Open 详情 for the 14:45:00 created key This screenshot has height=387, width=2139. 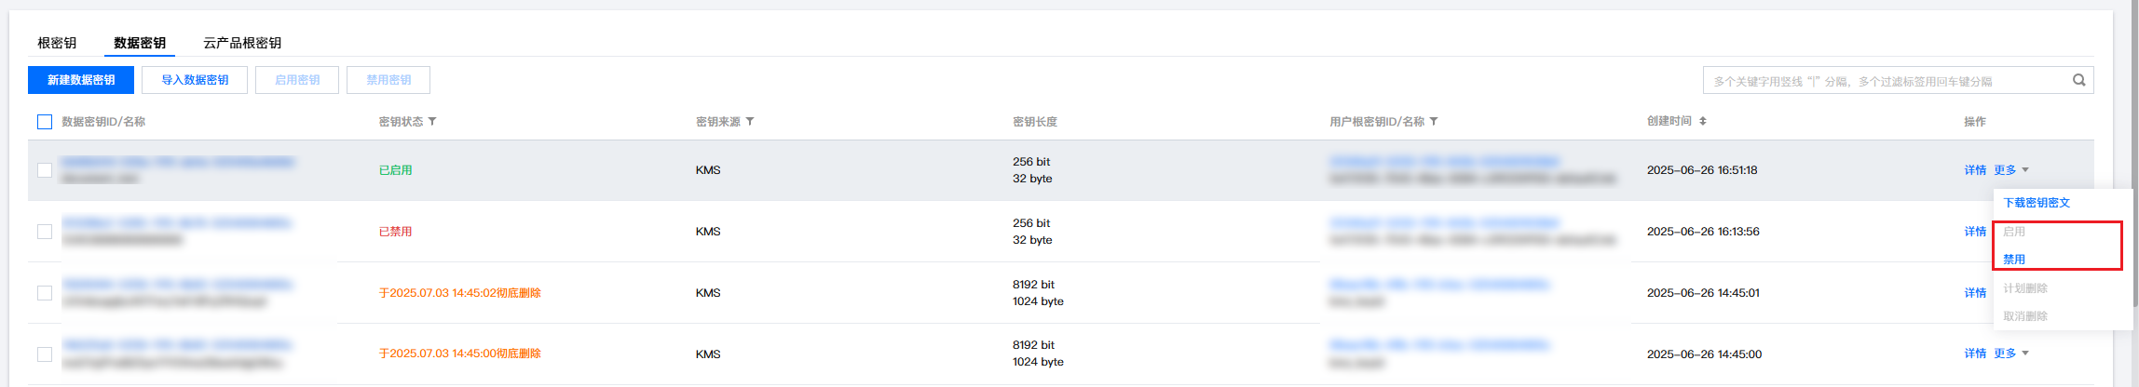click(1975, 354)
